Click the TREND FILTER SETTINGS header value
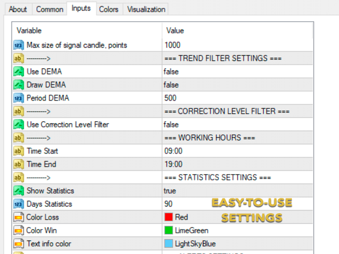This screenshot has height=254, width=339. [223, 58]
